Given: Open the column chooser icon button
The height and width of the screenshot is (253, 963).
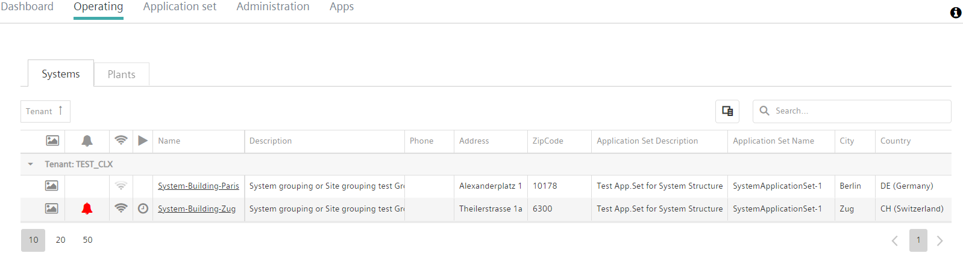Looking at the screenshot, I should 727,111.
